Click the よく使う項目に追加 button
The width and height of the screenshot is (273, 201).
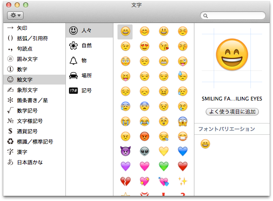pos(232,111)
